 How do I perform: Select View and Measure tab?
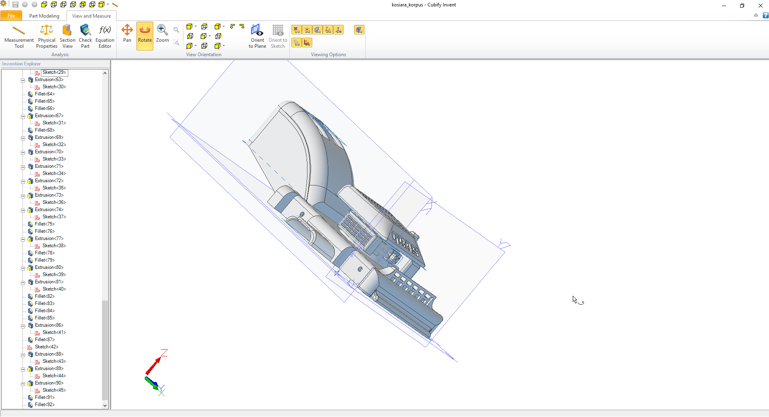92,16
